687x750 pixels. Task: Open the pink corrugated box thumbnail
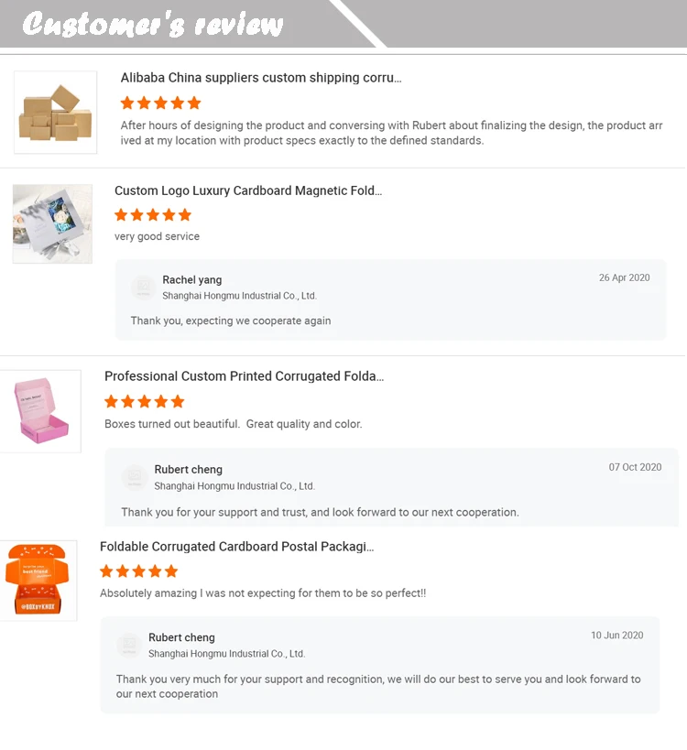tap(42, 410)
